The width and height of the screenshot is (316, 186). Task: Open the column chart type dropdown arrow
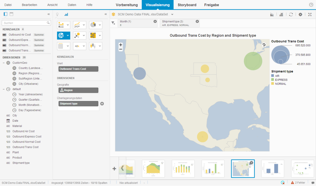point(68,25)
